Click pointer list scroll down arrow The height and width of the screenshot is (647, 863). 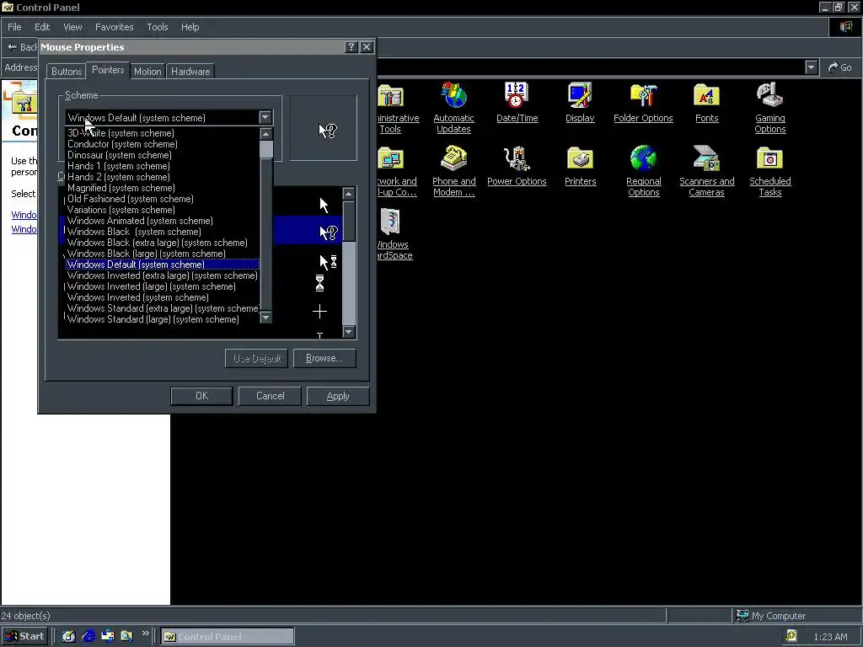coord(348,332)
